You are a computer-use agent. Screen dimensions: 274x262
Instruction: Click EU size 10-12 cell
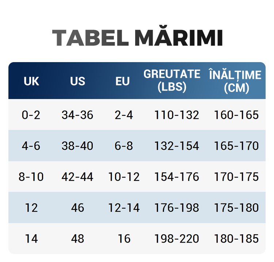click(x=124, y=177)
